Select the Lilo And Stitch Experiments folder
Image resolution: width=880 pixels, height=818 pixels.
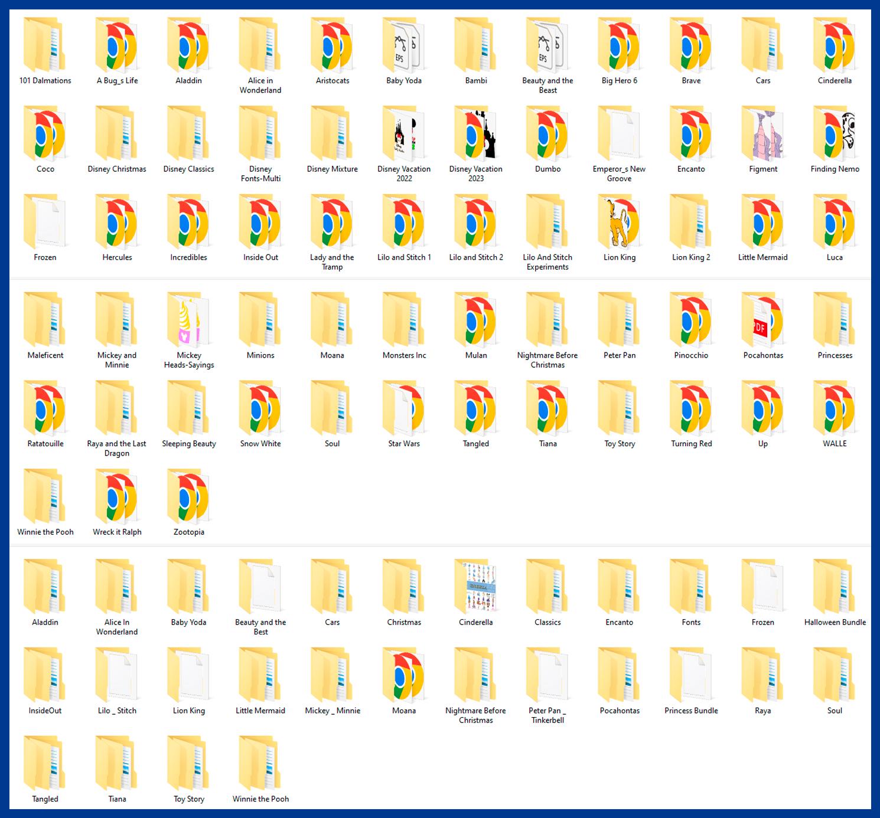pyautogui.click(x=547, y=224)
